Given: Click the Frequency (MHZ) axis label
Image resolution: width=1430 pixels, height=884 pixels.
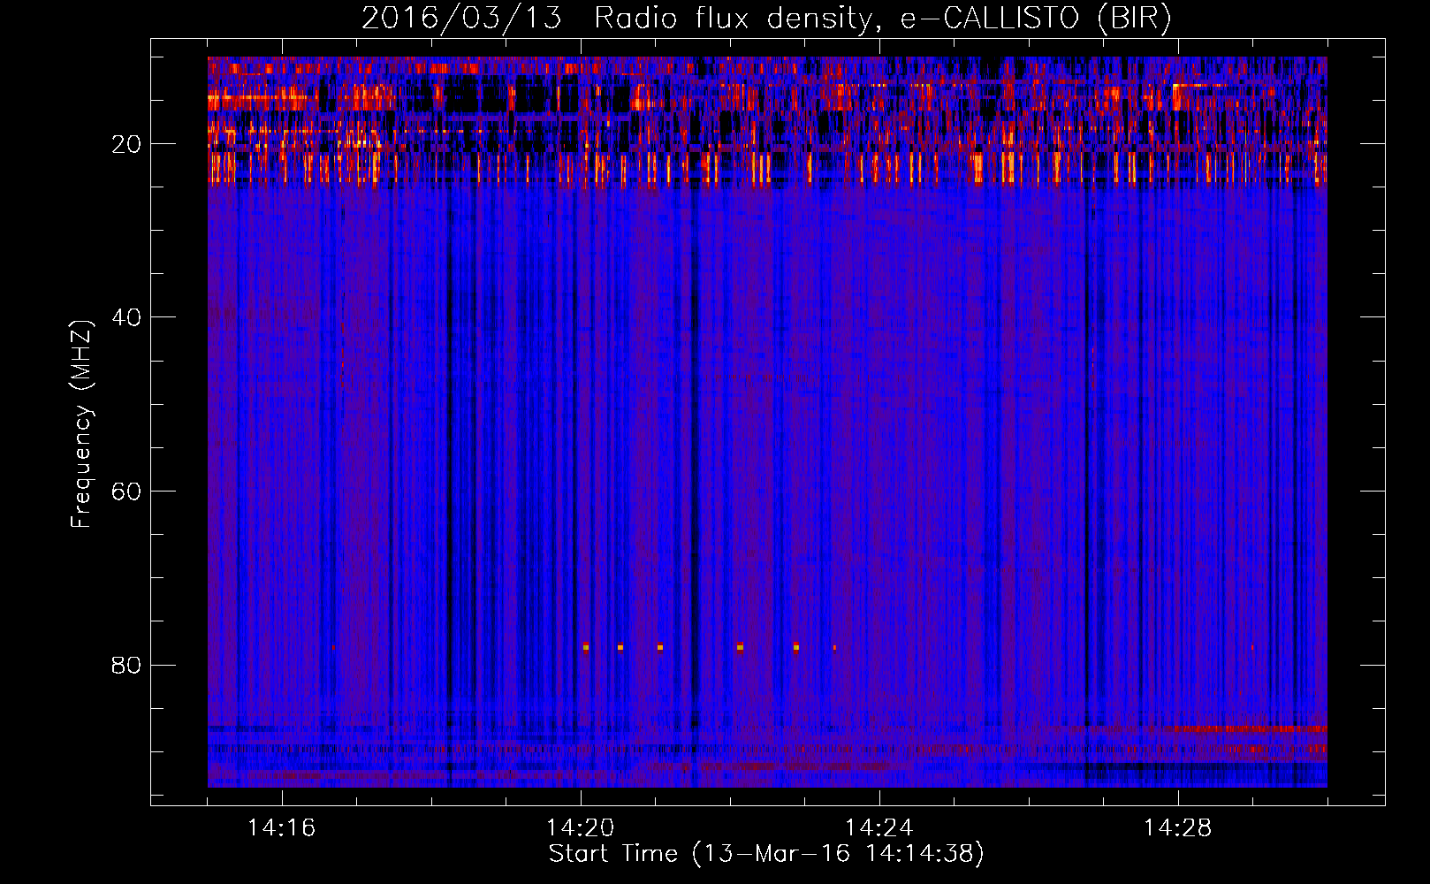Looking at the screenshot, I should point(81,424).
